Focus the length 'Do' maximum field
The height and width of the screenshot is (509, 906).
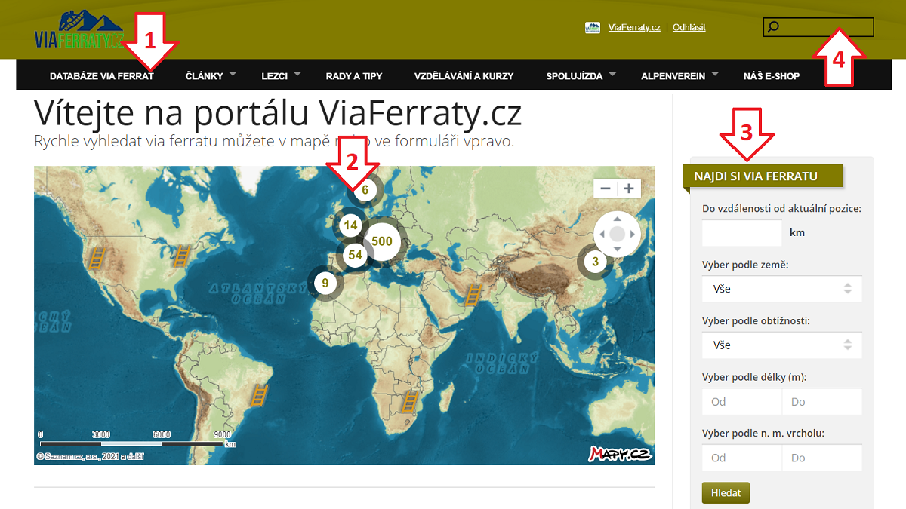[x=822, y=402]
